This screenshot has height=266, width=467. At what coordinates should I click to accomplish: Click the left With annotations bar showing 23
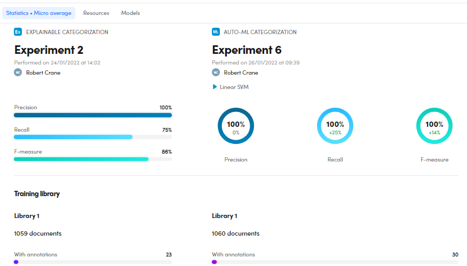tap(93, 262)
